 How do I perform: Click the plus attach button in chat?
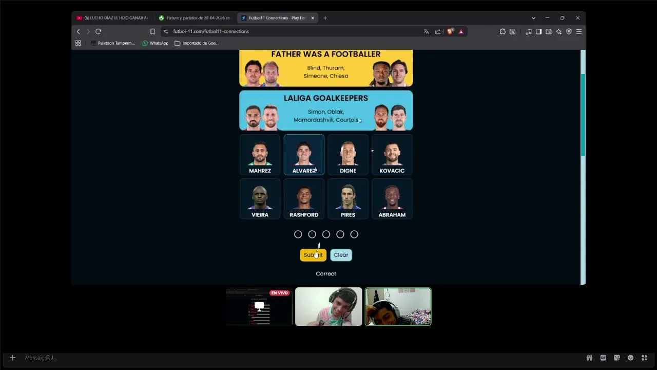pyautogui.click(x=13, y=358)
